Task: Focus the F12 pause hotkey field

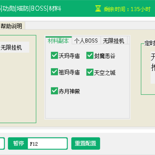Action: pos(47,143)
